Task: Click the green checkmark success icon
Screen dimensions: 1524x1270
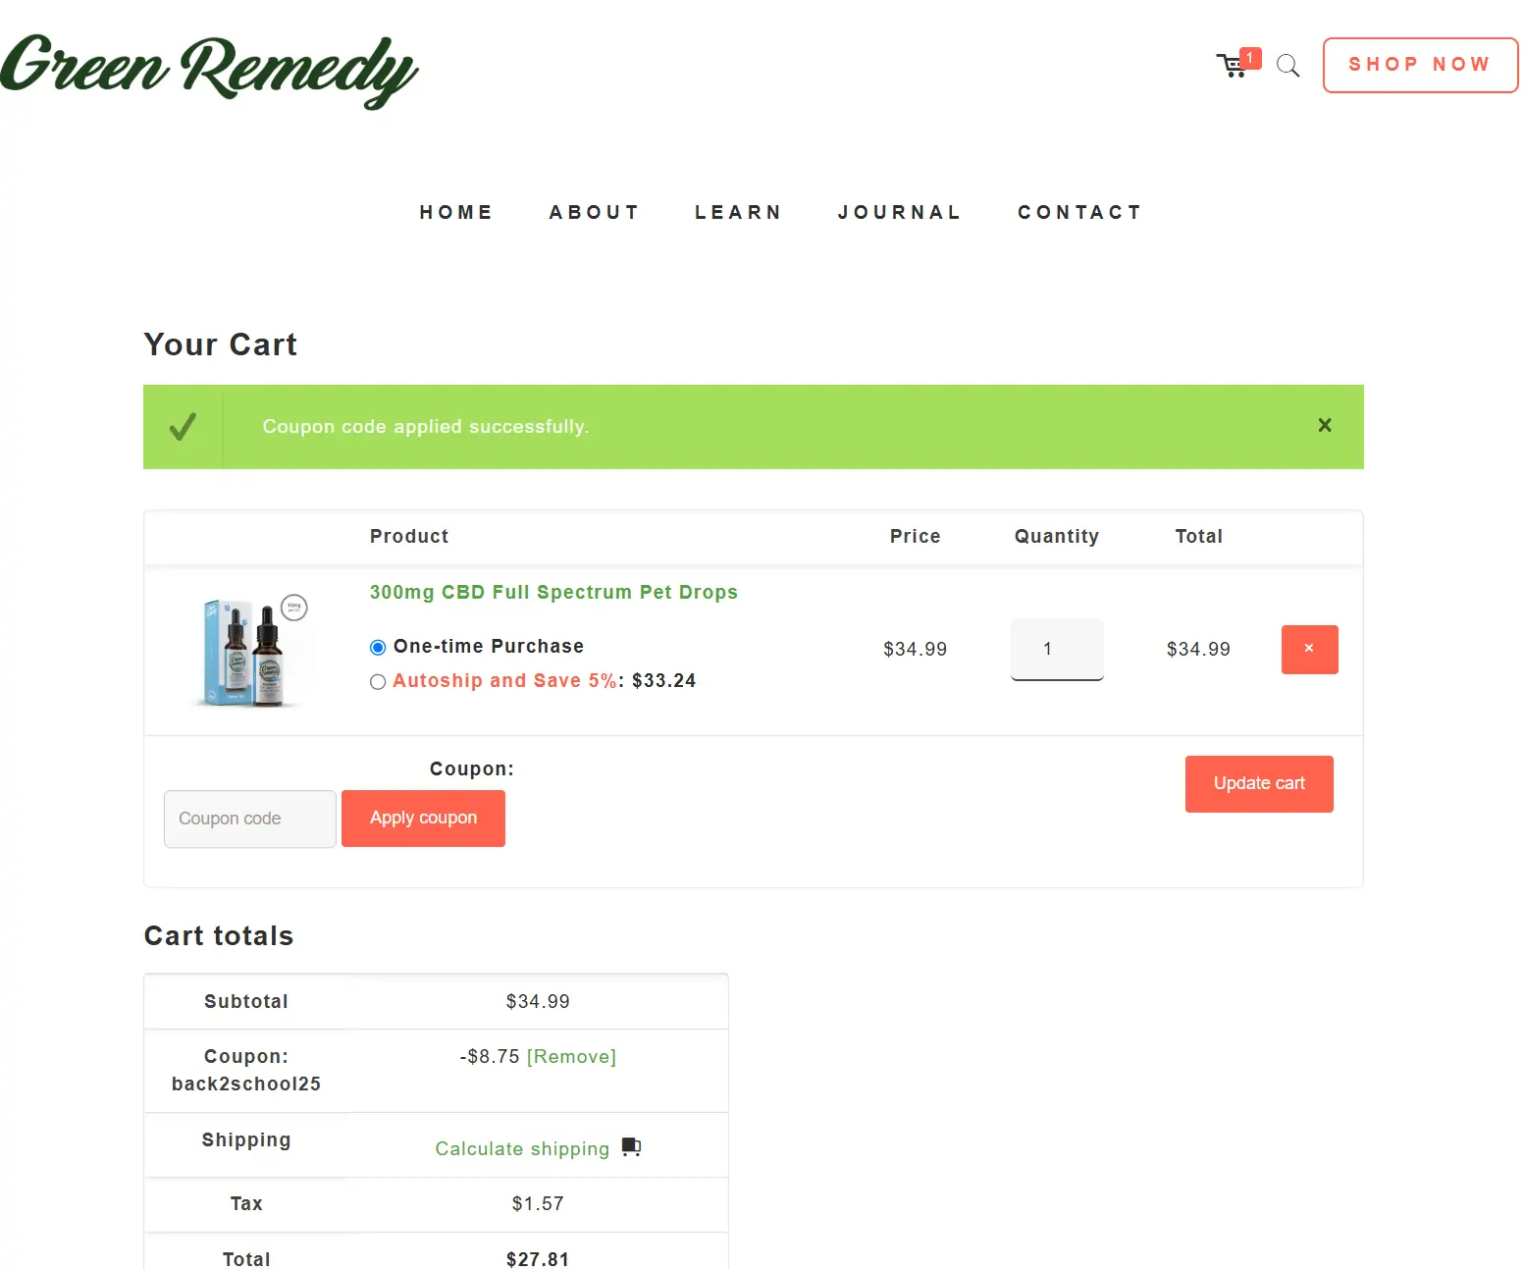Action: click(183, 427)
